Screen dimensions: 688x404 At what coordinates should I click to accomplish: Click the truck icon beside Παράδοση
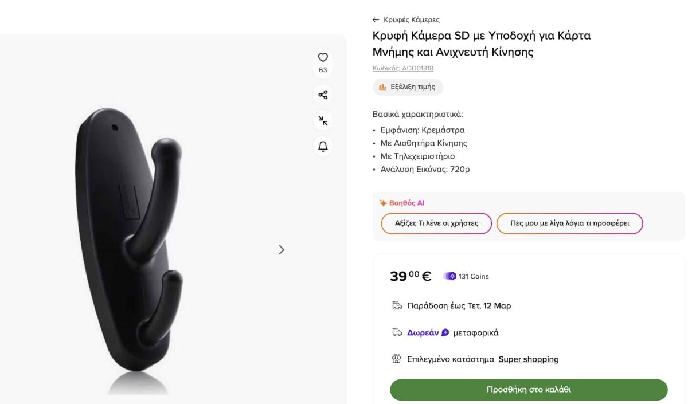(x=397, y=306)
